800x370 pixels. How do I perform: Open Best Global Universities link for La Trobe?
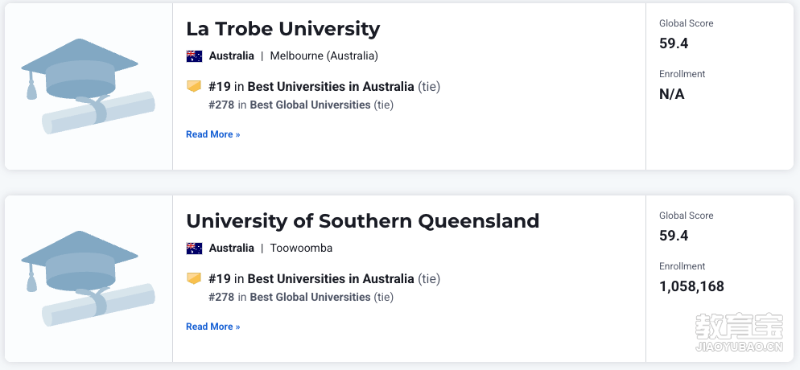[x=310, y=105]
